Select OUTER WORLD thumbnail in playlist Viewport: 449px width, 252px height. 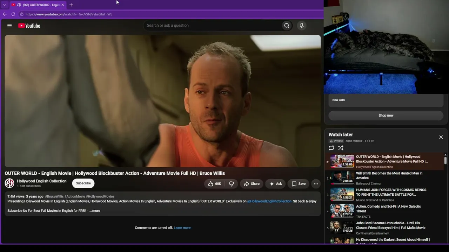pos(342,161)
